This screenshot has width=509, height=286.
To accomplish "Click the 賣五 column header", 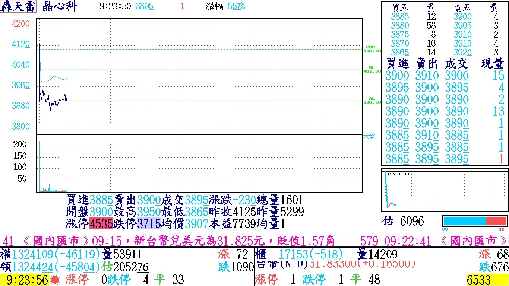I will point(463,7).
